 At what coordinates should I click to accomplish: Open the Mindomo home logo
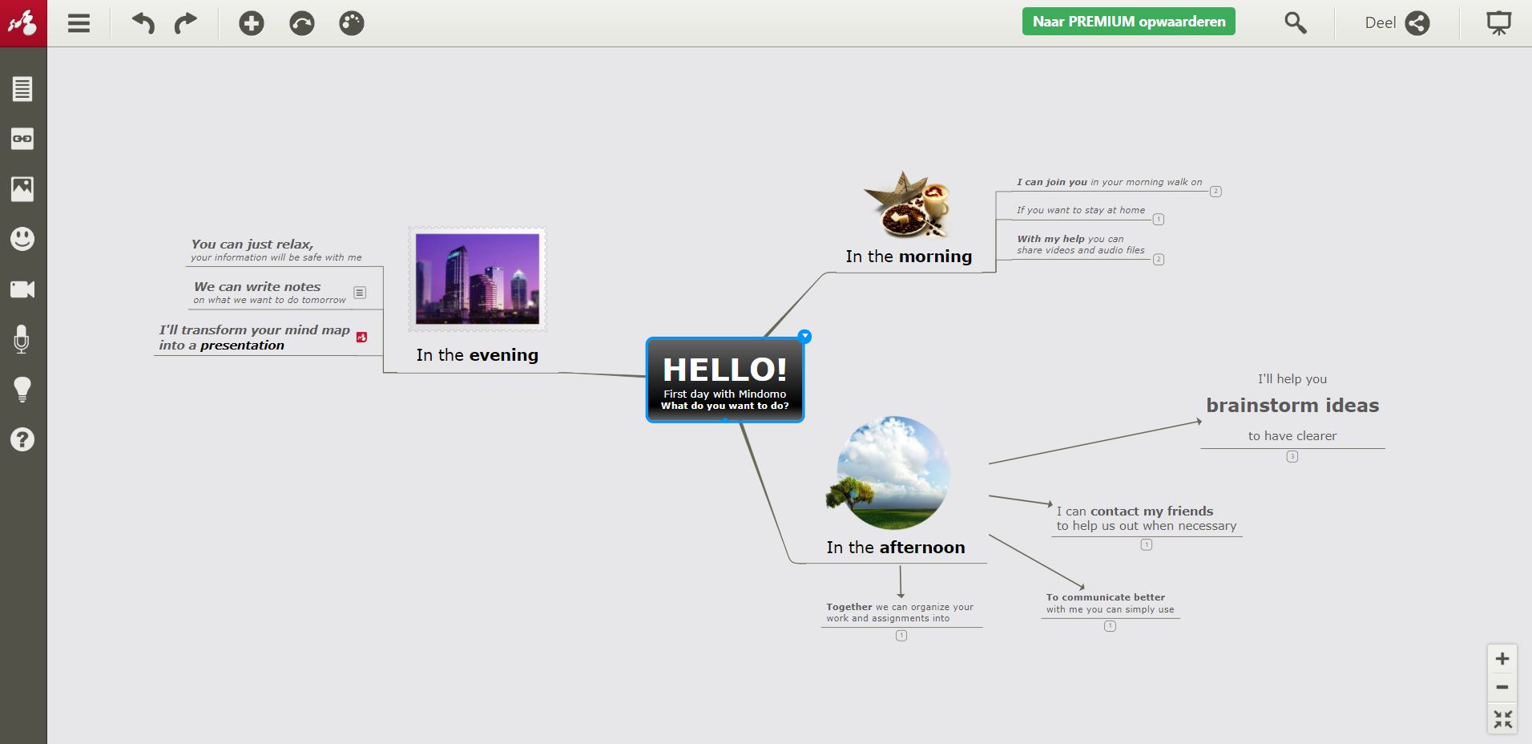tap(23, 23)
